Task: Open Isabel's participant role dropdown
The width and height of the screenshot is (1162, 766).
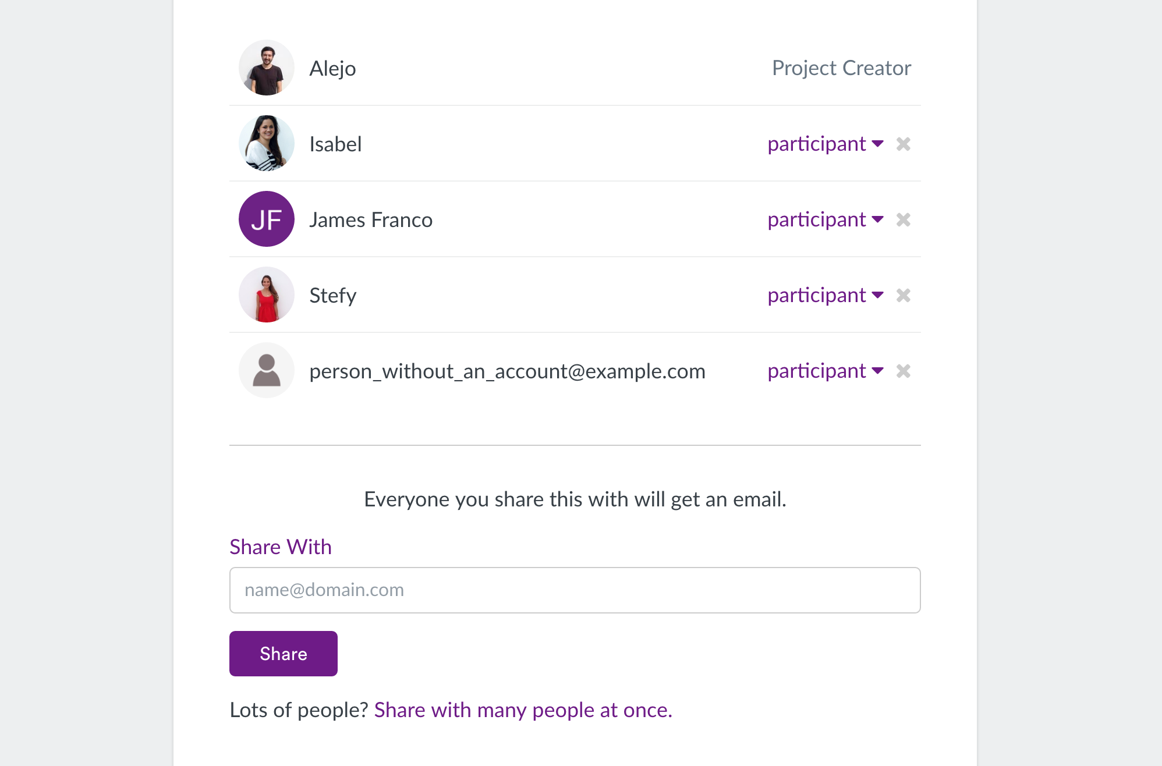Action: [x=826, y=144]
